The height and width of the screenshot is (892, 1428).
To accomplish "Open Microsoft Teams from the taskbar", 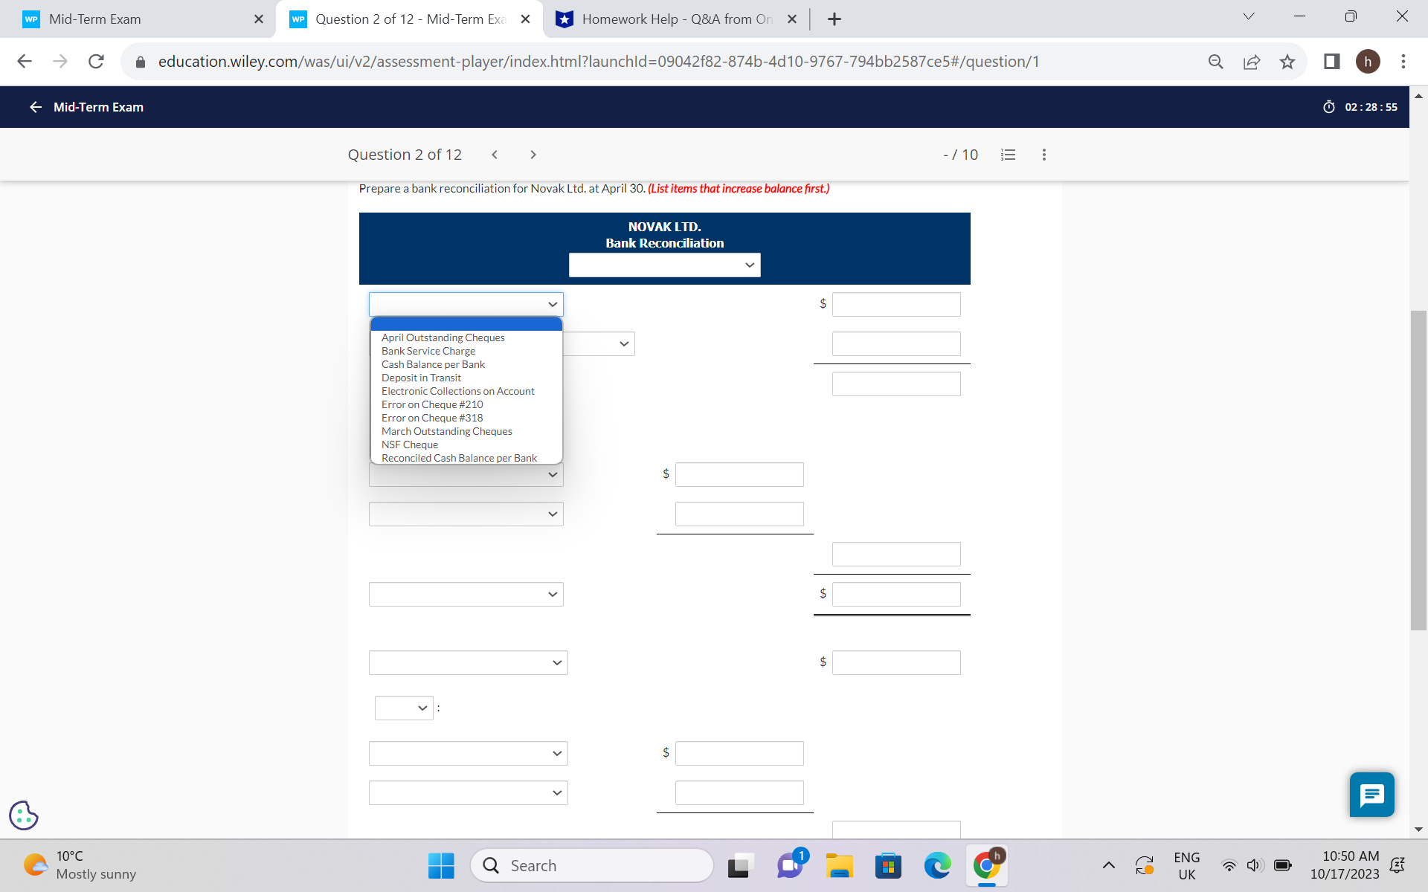I will 790,865.
